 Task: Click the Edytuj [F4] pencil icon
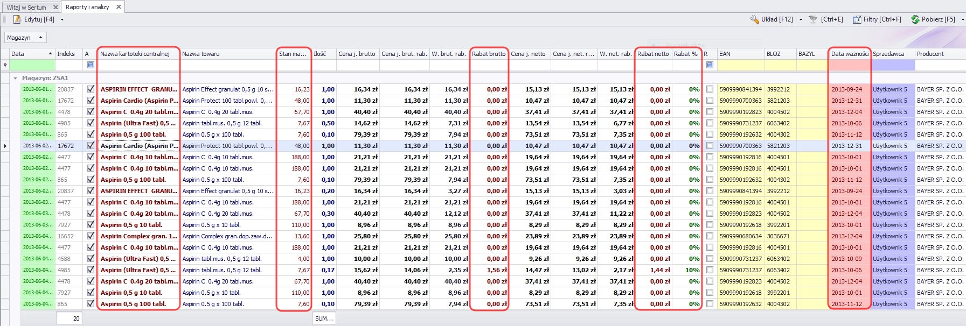coord(17,19)
